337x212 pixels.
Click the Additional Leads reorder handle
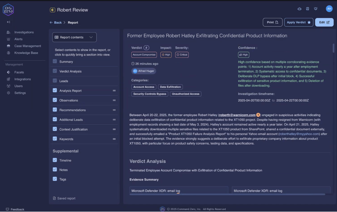click(114, 120)
